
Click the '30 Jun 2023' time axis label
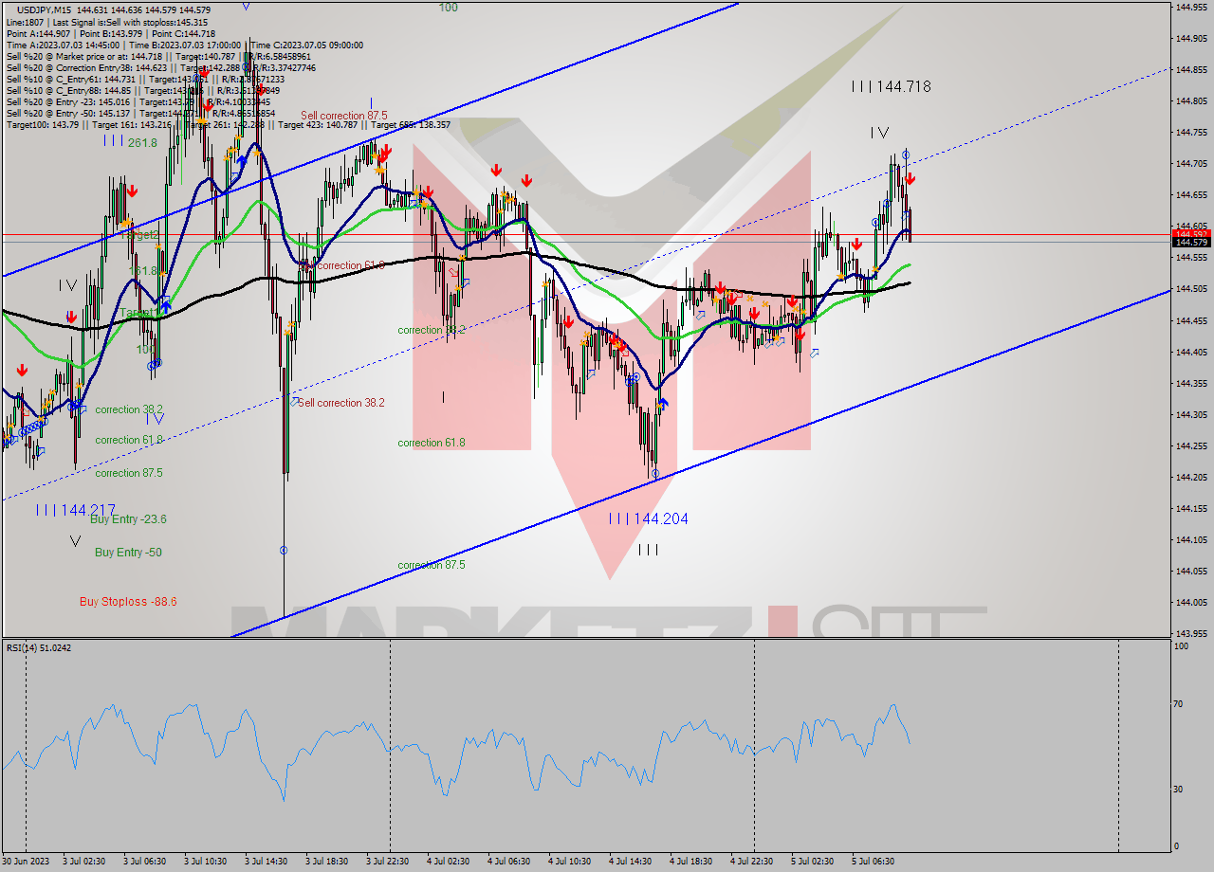[x=26, y=862]
